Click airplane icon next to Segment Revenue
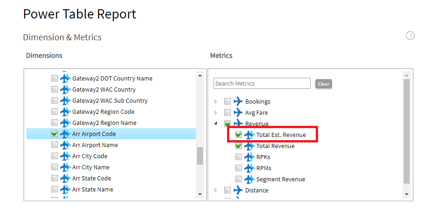Image resolution: width=430 pixels, height=210 pixels. (249, 179)
